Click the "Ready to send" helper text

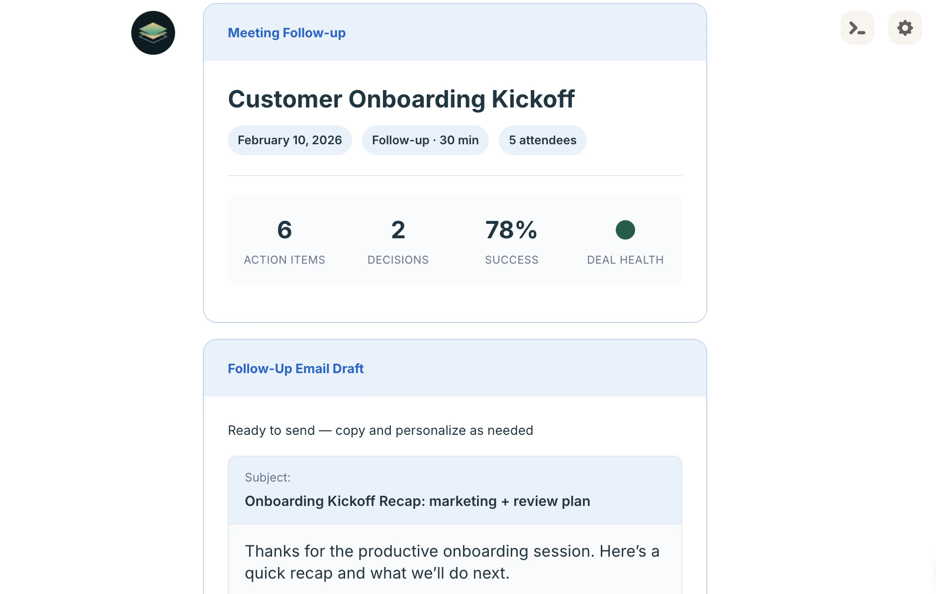coord(380,430)
